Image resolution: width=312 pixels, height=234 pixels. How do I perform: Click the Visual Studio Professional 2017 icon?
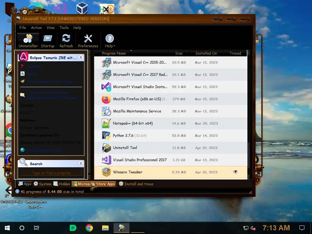click(x=106, y=160)
